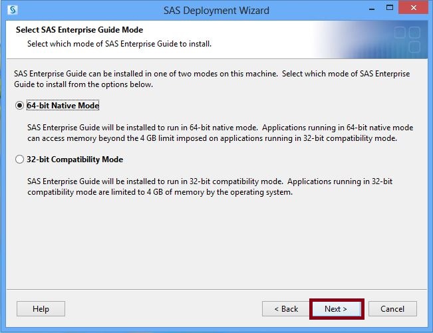
Task: Click the SAS app icon in title bar
Action: click(x=13, y=10)
